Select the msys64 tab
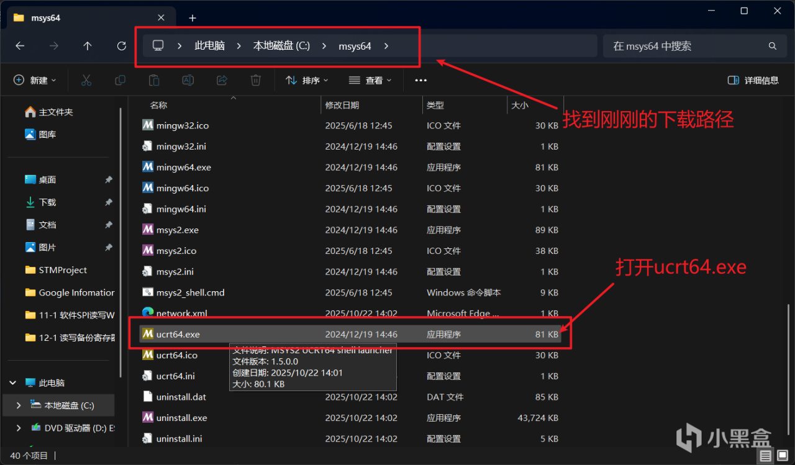Viewport: 795px width, 465px height. pos(91,18)
